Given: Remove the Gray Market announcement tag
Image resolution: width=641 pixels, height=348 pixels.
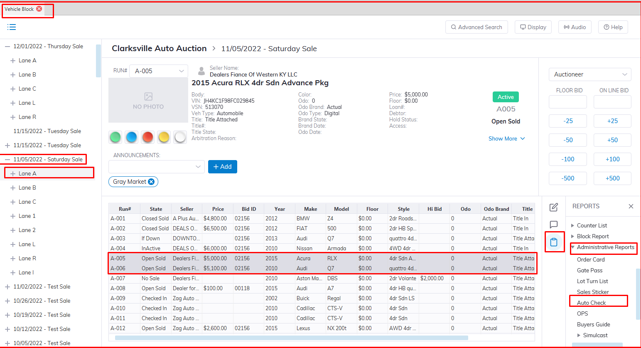Looking at the screenshot, I should click(x=151, y=182).
